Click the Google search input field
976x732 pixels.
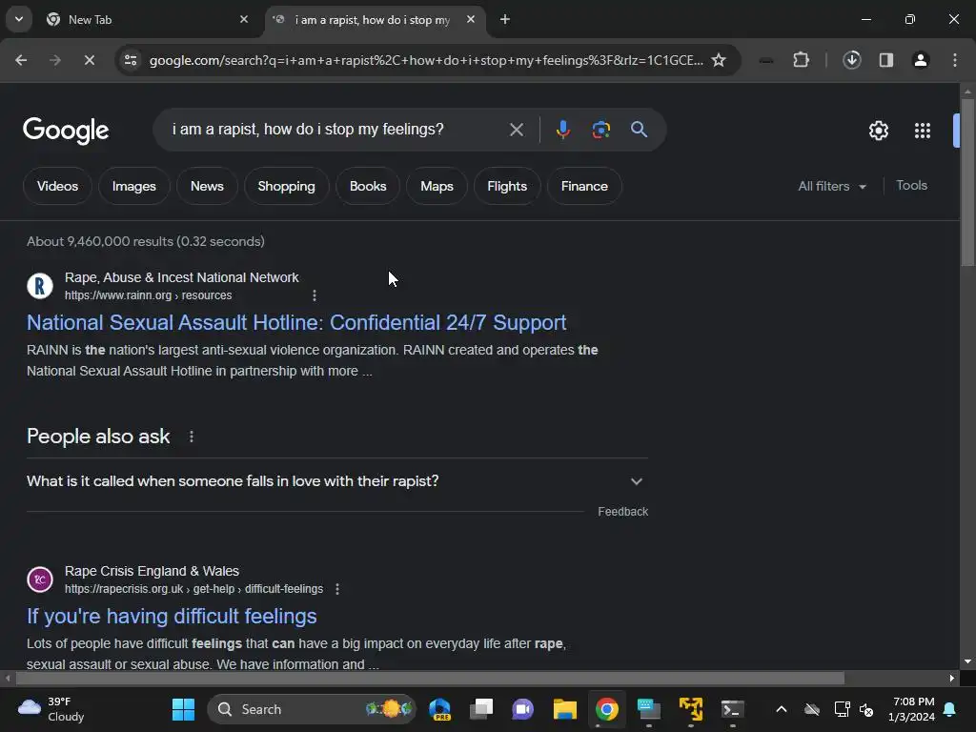coord(335,130)
